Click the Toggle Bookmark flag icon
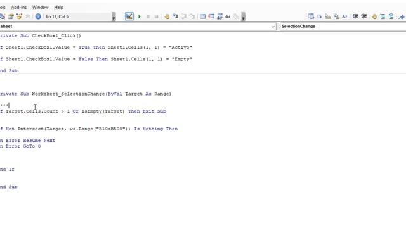This screenshot has height=228, width=406. click(402, 16)
